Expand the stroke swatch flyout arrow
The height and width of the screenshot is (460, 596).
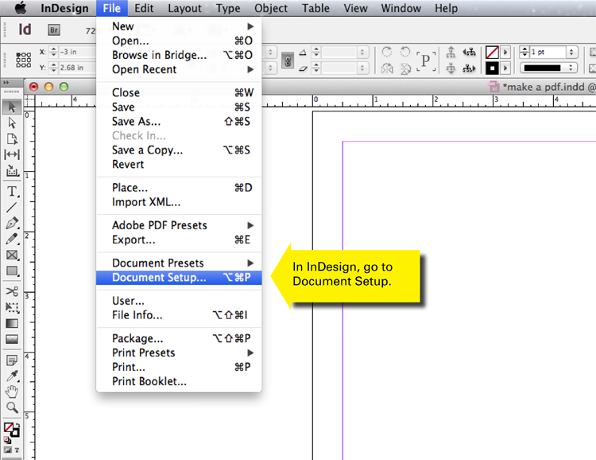coord(505,53)
